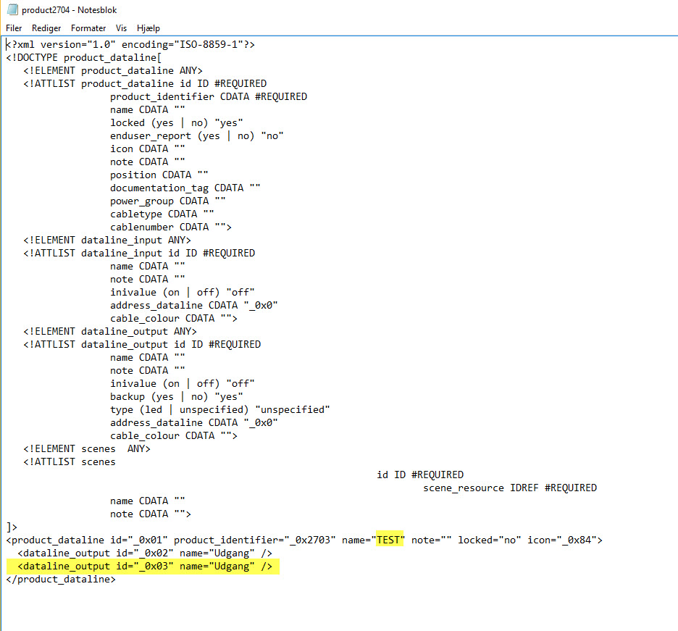This screenshot has height=631, width=678.
Task: Click the 'product_identifier CDATA #REQUIRED' line
Action: pyautogui.click(x=209, y=96)
